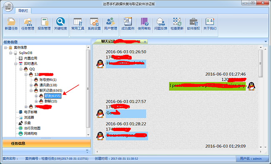View 成功案例 success cases

pos(128,24)
